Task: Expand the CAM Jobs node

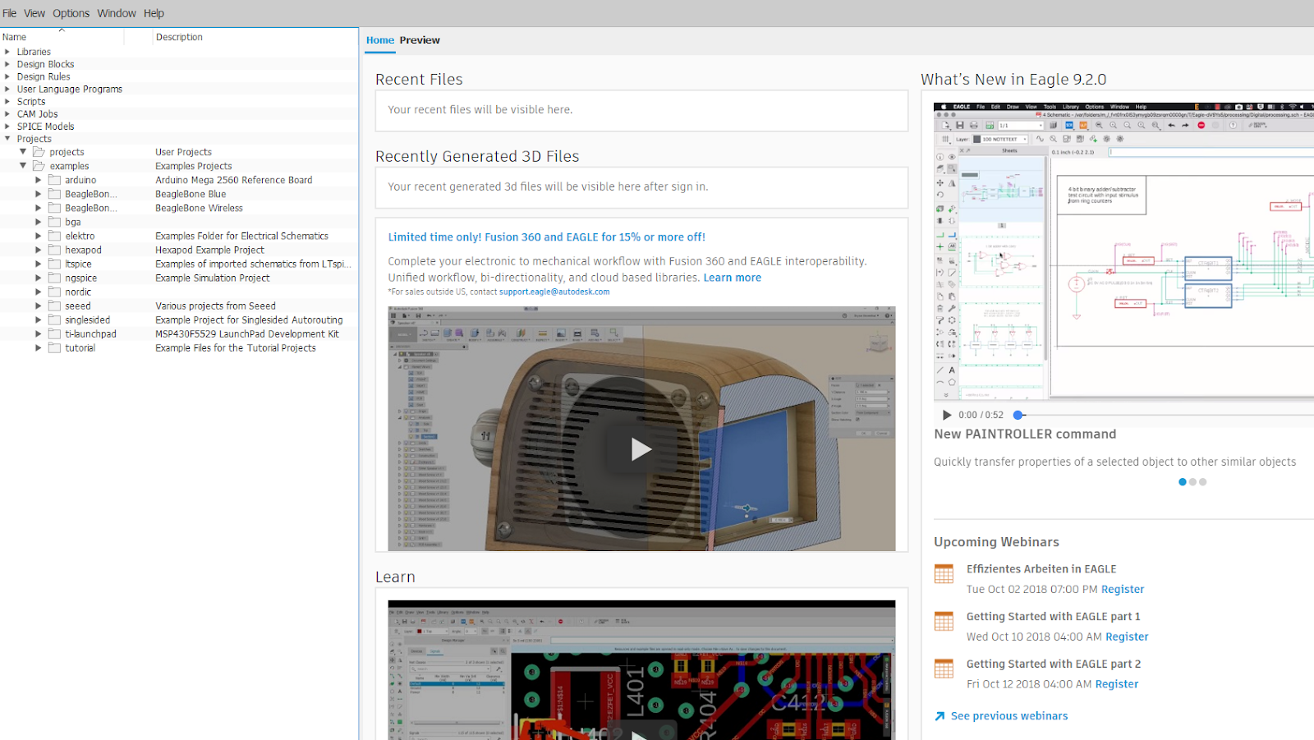Action: pos(7,114)
